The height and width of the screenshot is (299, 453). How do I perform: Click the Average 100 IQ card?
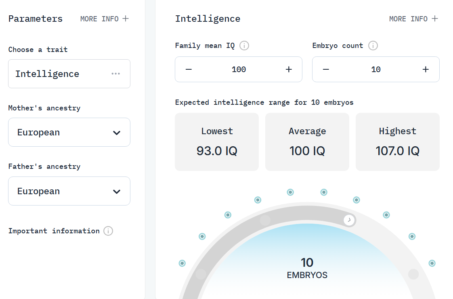[307, 142]
